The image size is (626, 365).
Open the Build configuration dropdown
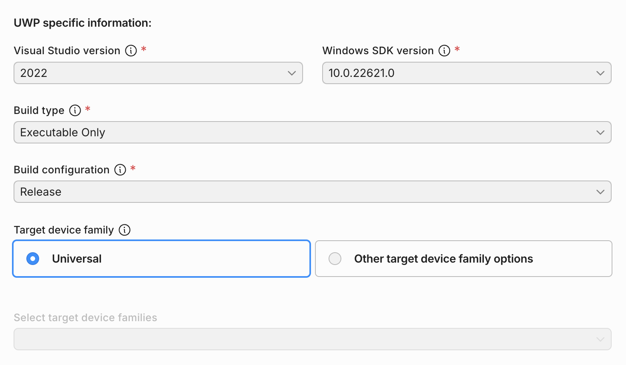click(x=313, y=192)
